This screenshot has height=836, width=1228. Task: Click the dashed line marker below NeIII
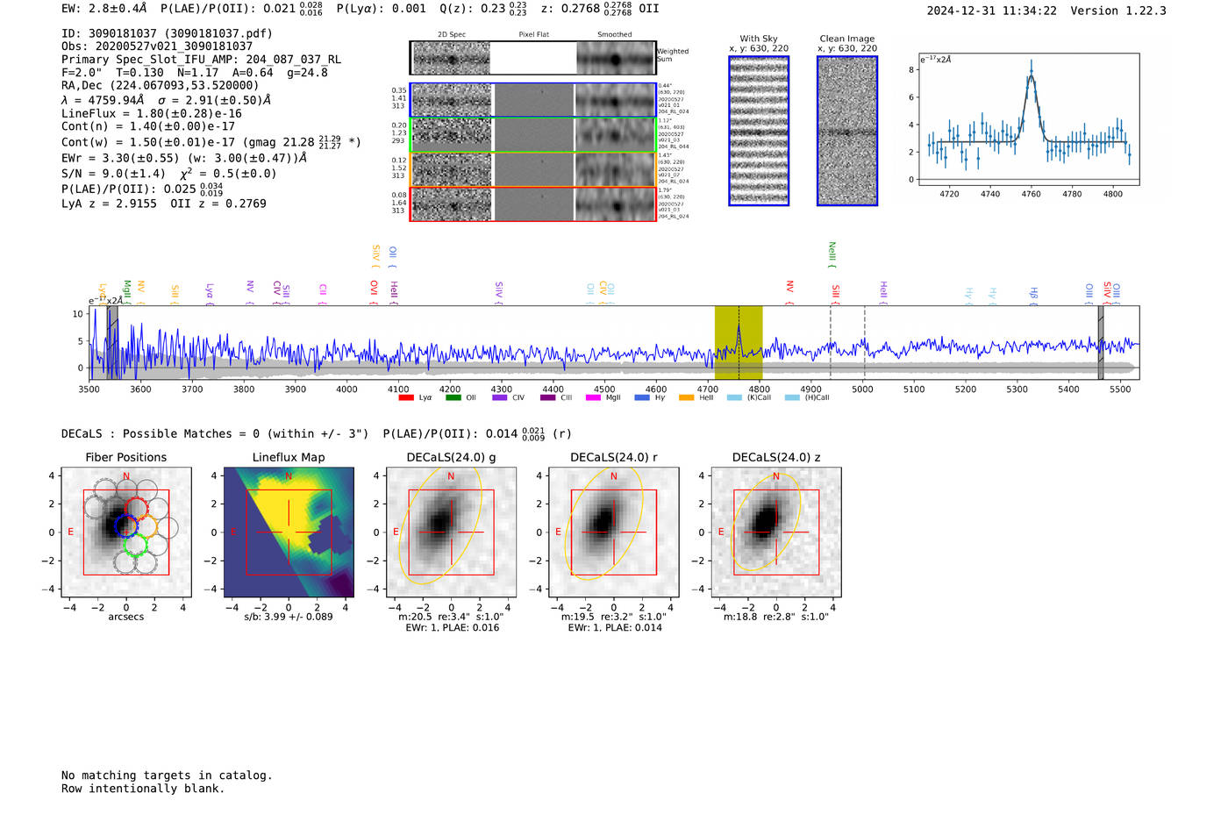[x=831, y=342]
